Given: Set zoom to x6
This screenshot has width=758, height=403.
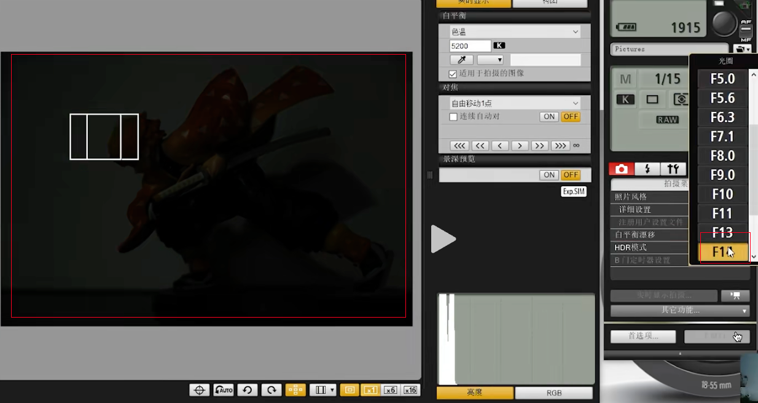Looking at the screenshot, I should pyautogui.click(x=391, y=389).
